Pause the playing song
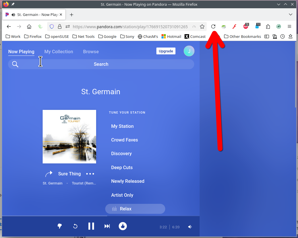Viewport: 298px width, 238px height. click(91, 226)
